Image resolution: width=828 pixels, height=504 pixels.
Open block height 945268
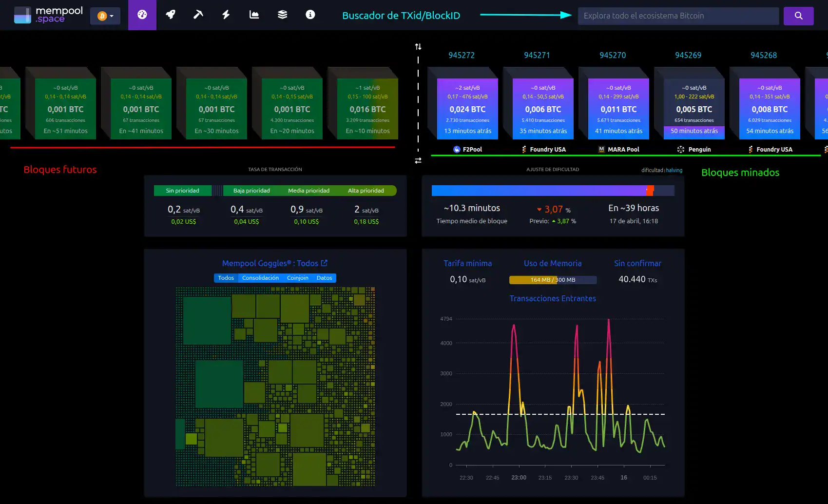click(x=764, y=55)
